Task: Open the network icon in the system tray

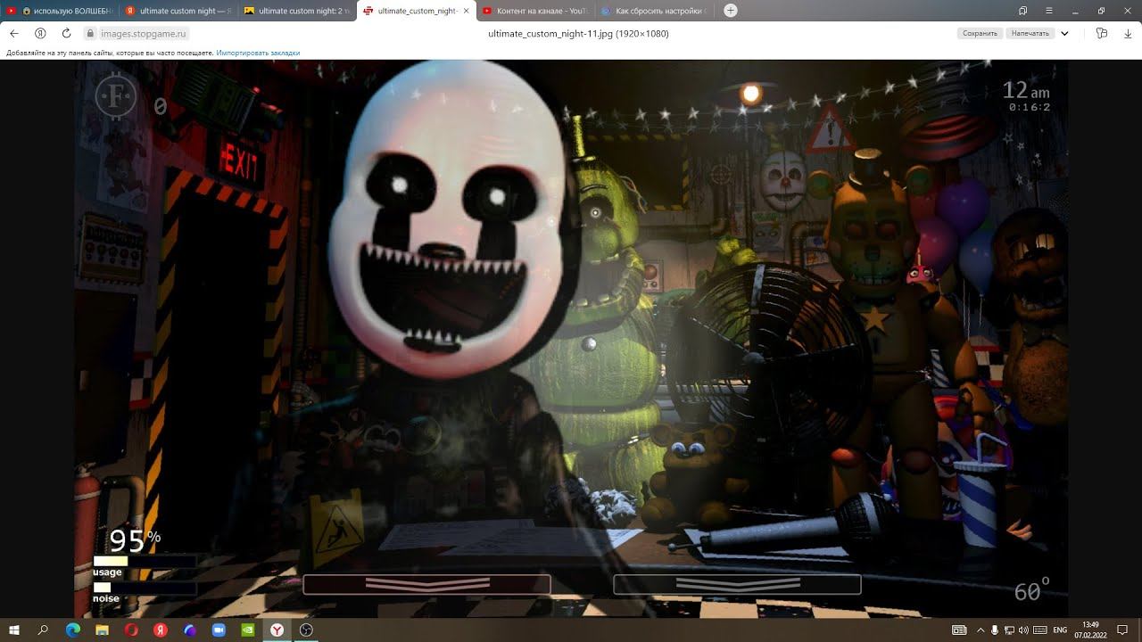Action: point(1009,630)
